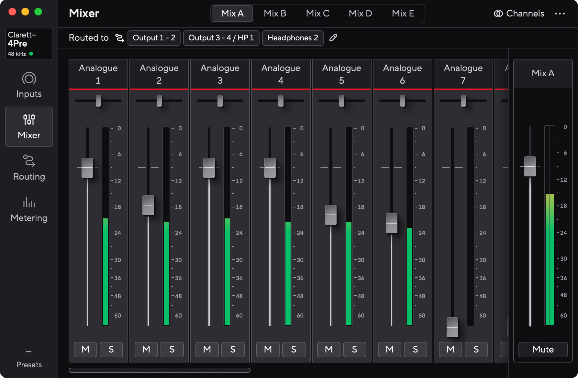Screen dimensions: 578x378
Task: Click the Analogue 1 fader handle
Action: click(87, 168)
